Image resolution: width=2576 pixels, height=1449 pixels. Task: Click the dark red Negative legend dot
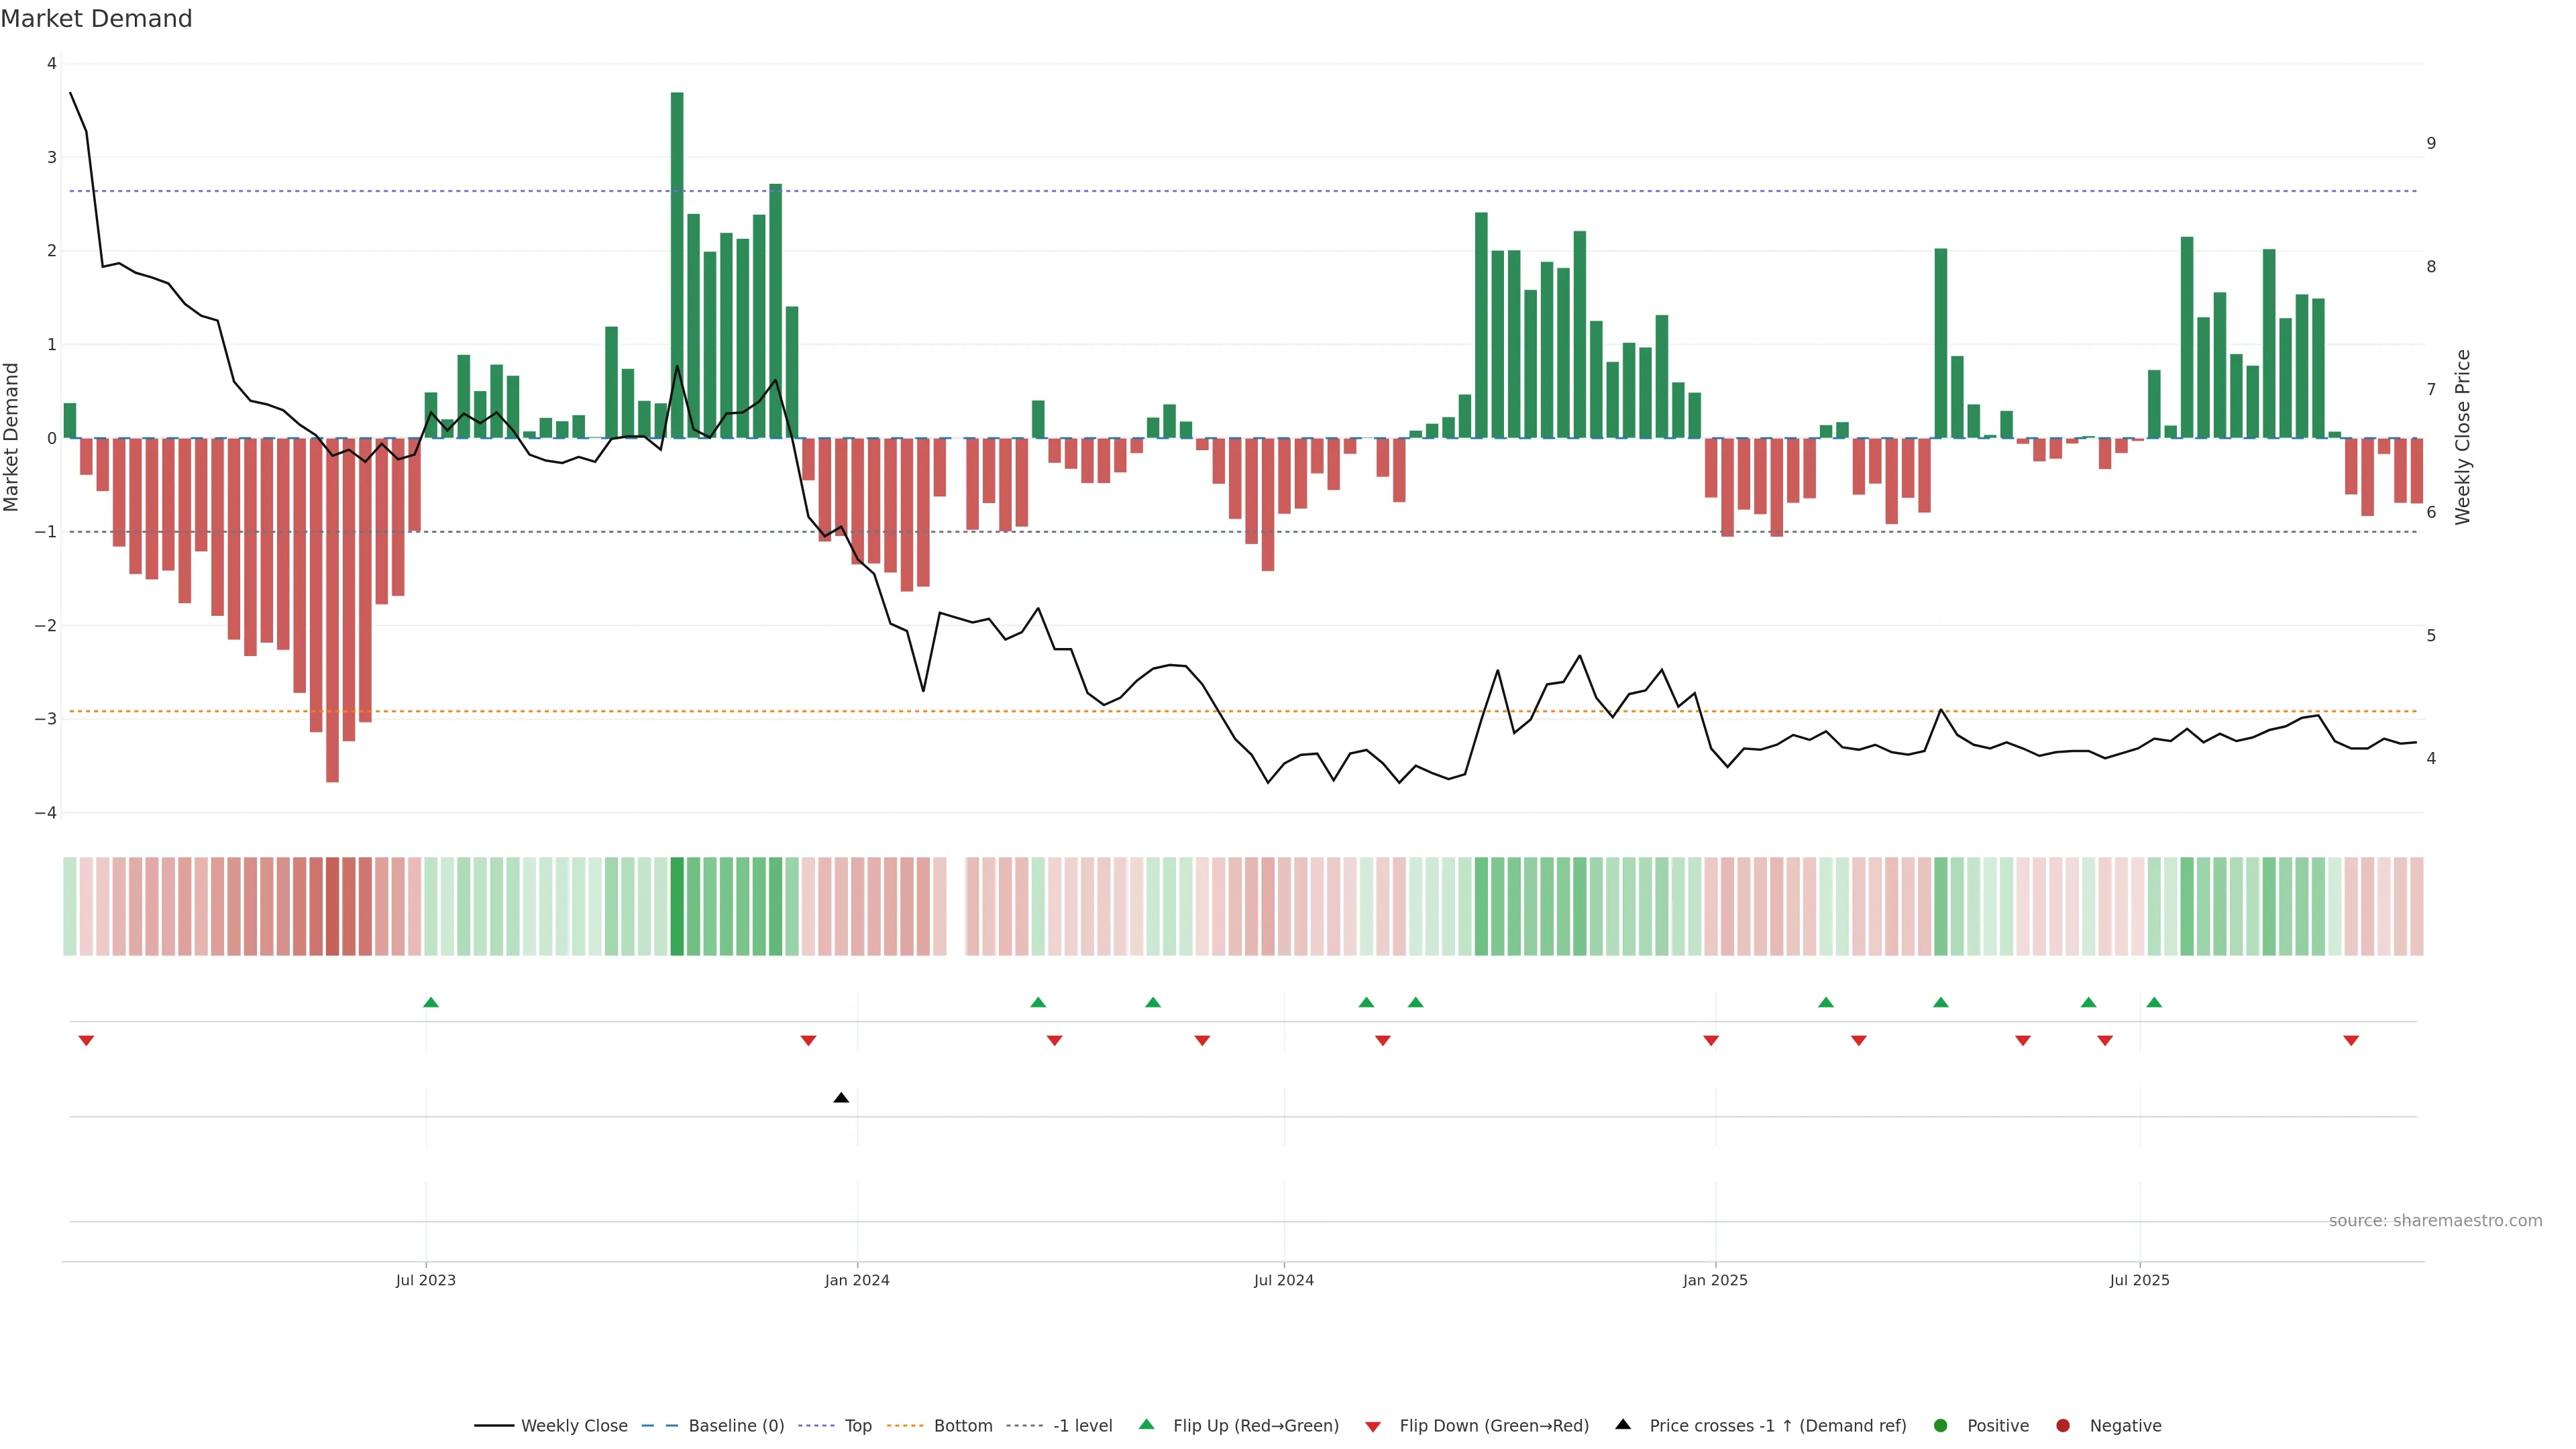2063,1426
